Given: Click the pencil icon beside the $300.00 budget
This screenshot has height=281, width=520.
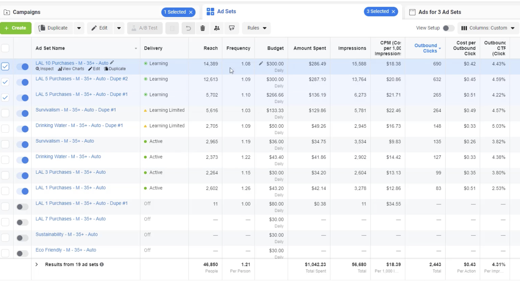Looking at the screenshot, I should click(x=261, y=63).
